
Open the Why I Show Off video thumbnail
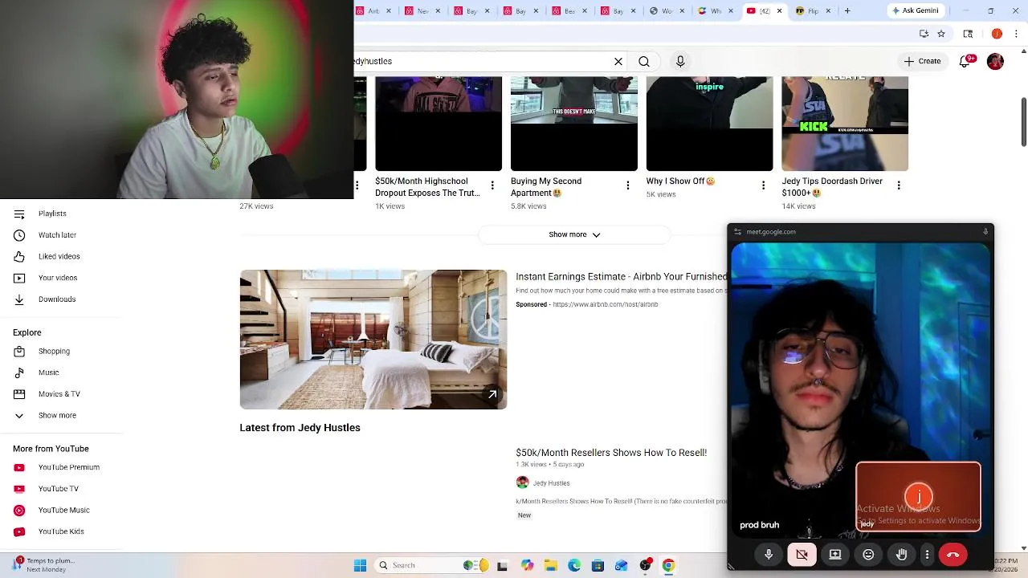(709, 124)
